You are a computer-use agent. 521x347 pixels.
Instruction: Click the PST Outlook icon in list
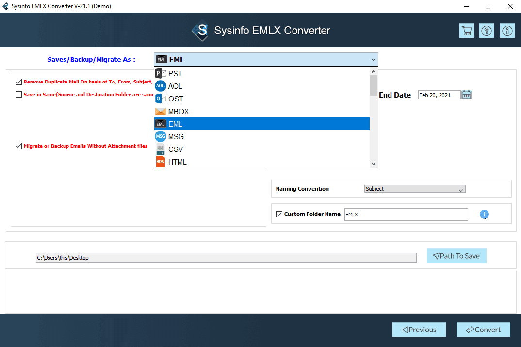pos(161,73)
